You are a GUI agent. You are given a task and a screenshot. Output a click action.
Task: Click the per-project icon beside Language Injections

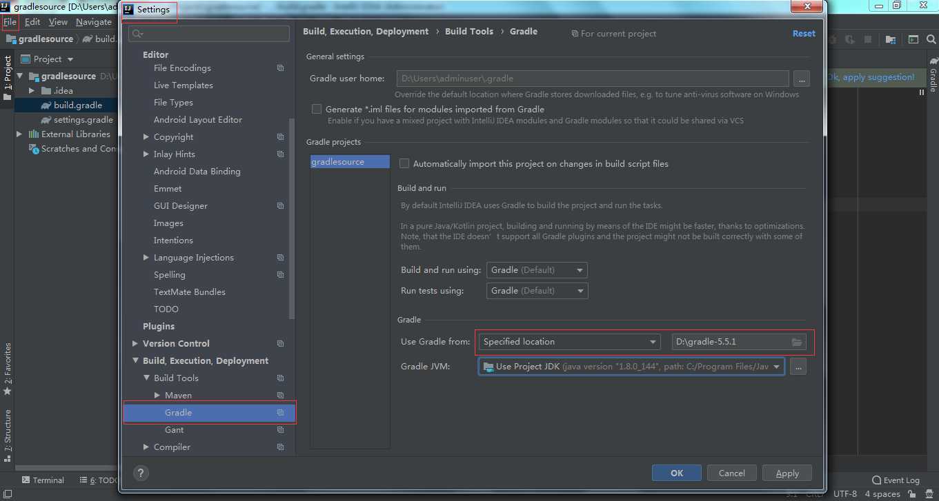[280, 258]
